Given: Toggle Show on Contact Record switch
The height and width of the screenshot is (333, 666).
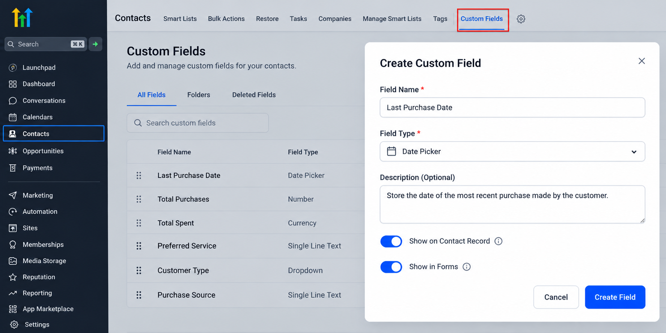Looking at the screenshot, I should pos(391,241).
